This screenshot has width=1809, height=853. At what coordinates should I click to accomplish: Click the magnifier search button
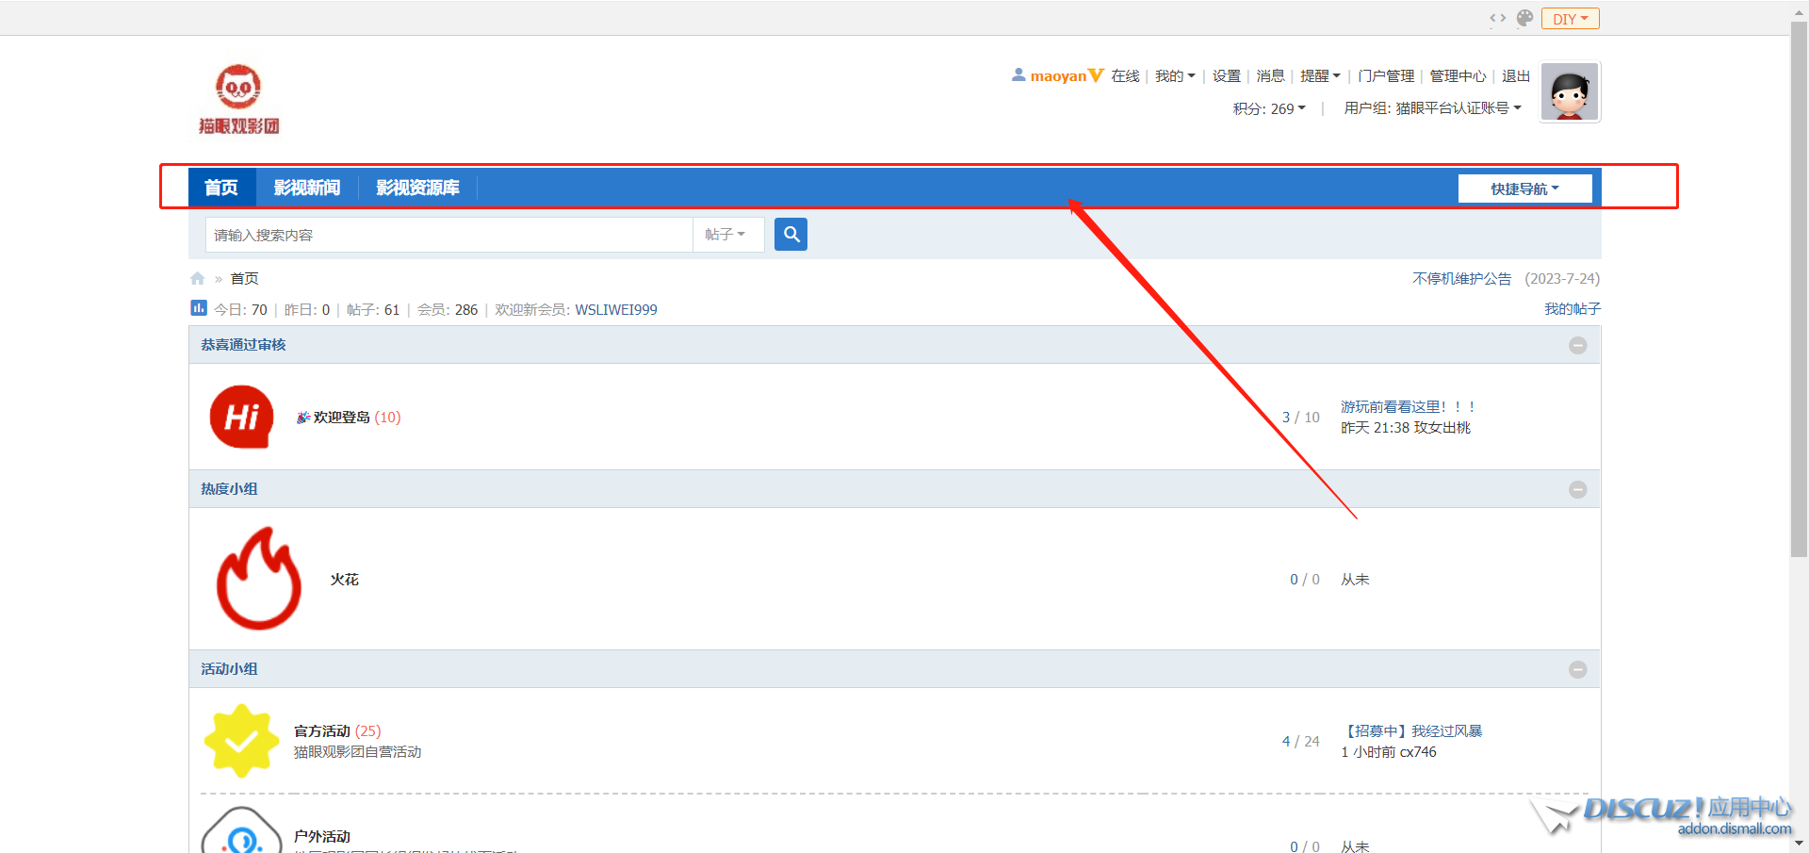pos(790,234)
